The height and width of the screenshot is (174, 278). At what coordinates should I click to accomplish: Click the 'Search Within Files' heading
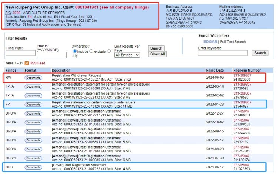pos(214,35)
